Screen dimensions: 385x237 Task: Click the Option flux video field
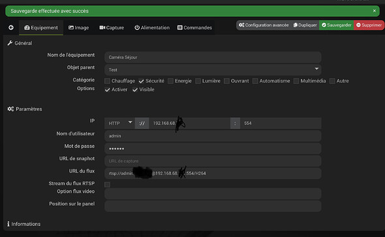pos(213,194)
